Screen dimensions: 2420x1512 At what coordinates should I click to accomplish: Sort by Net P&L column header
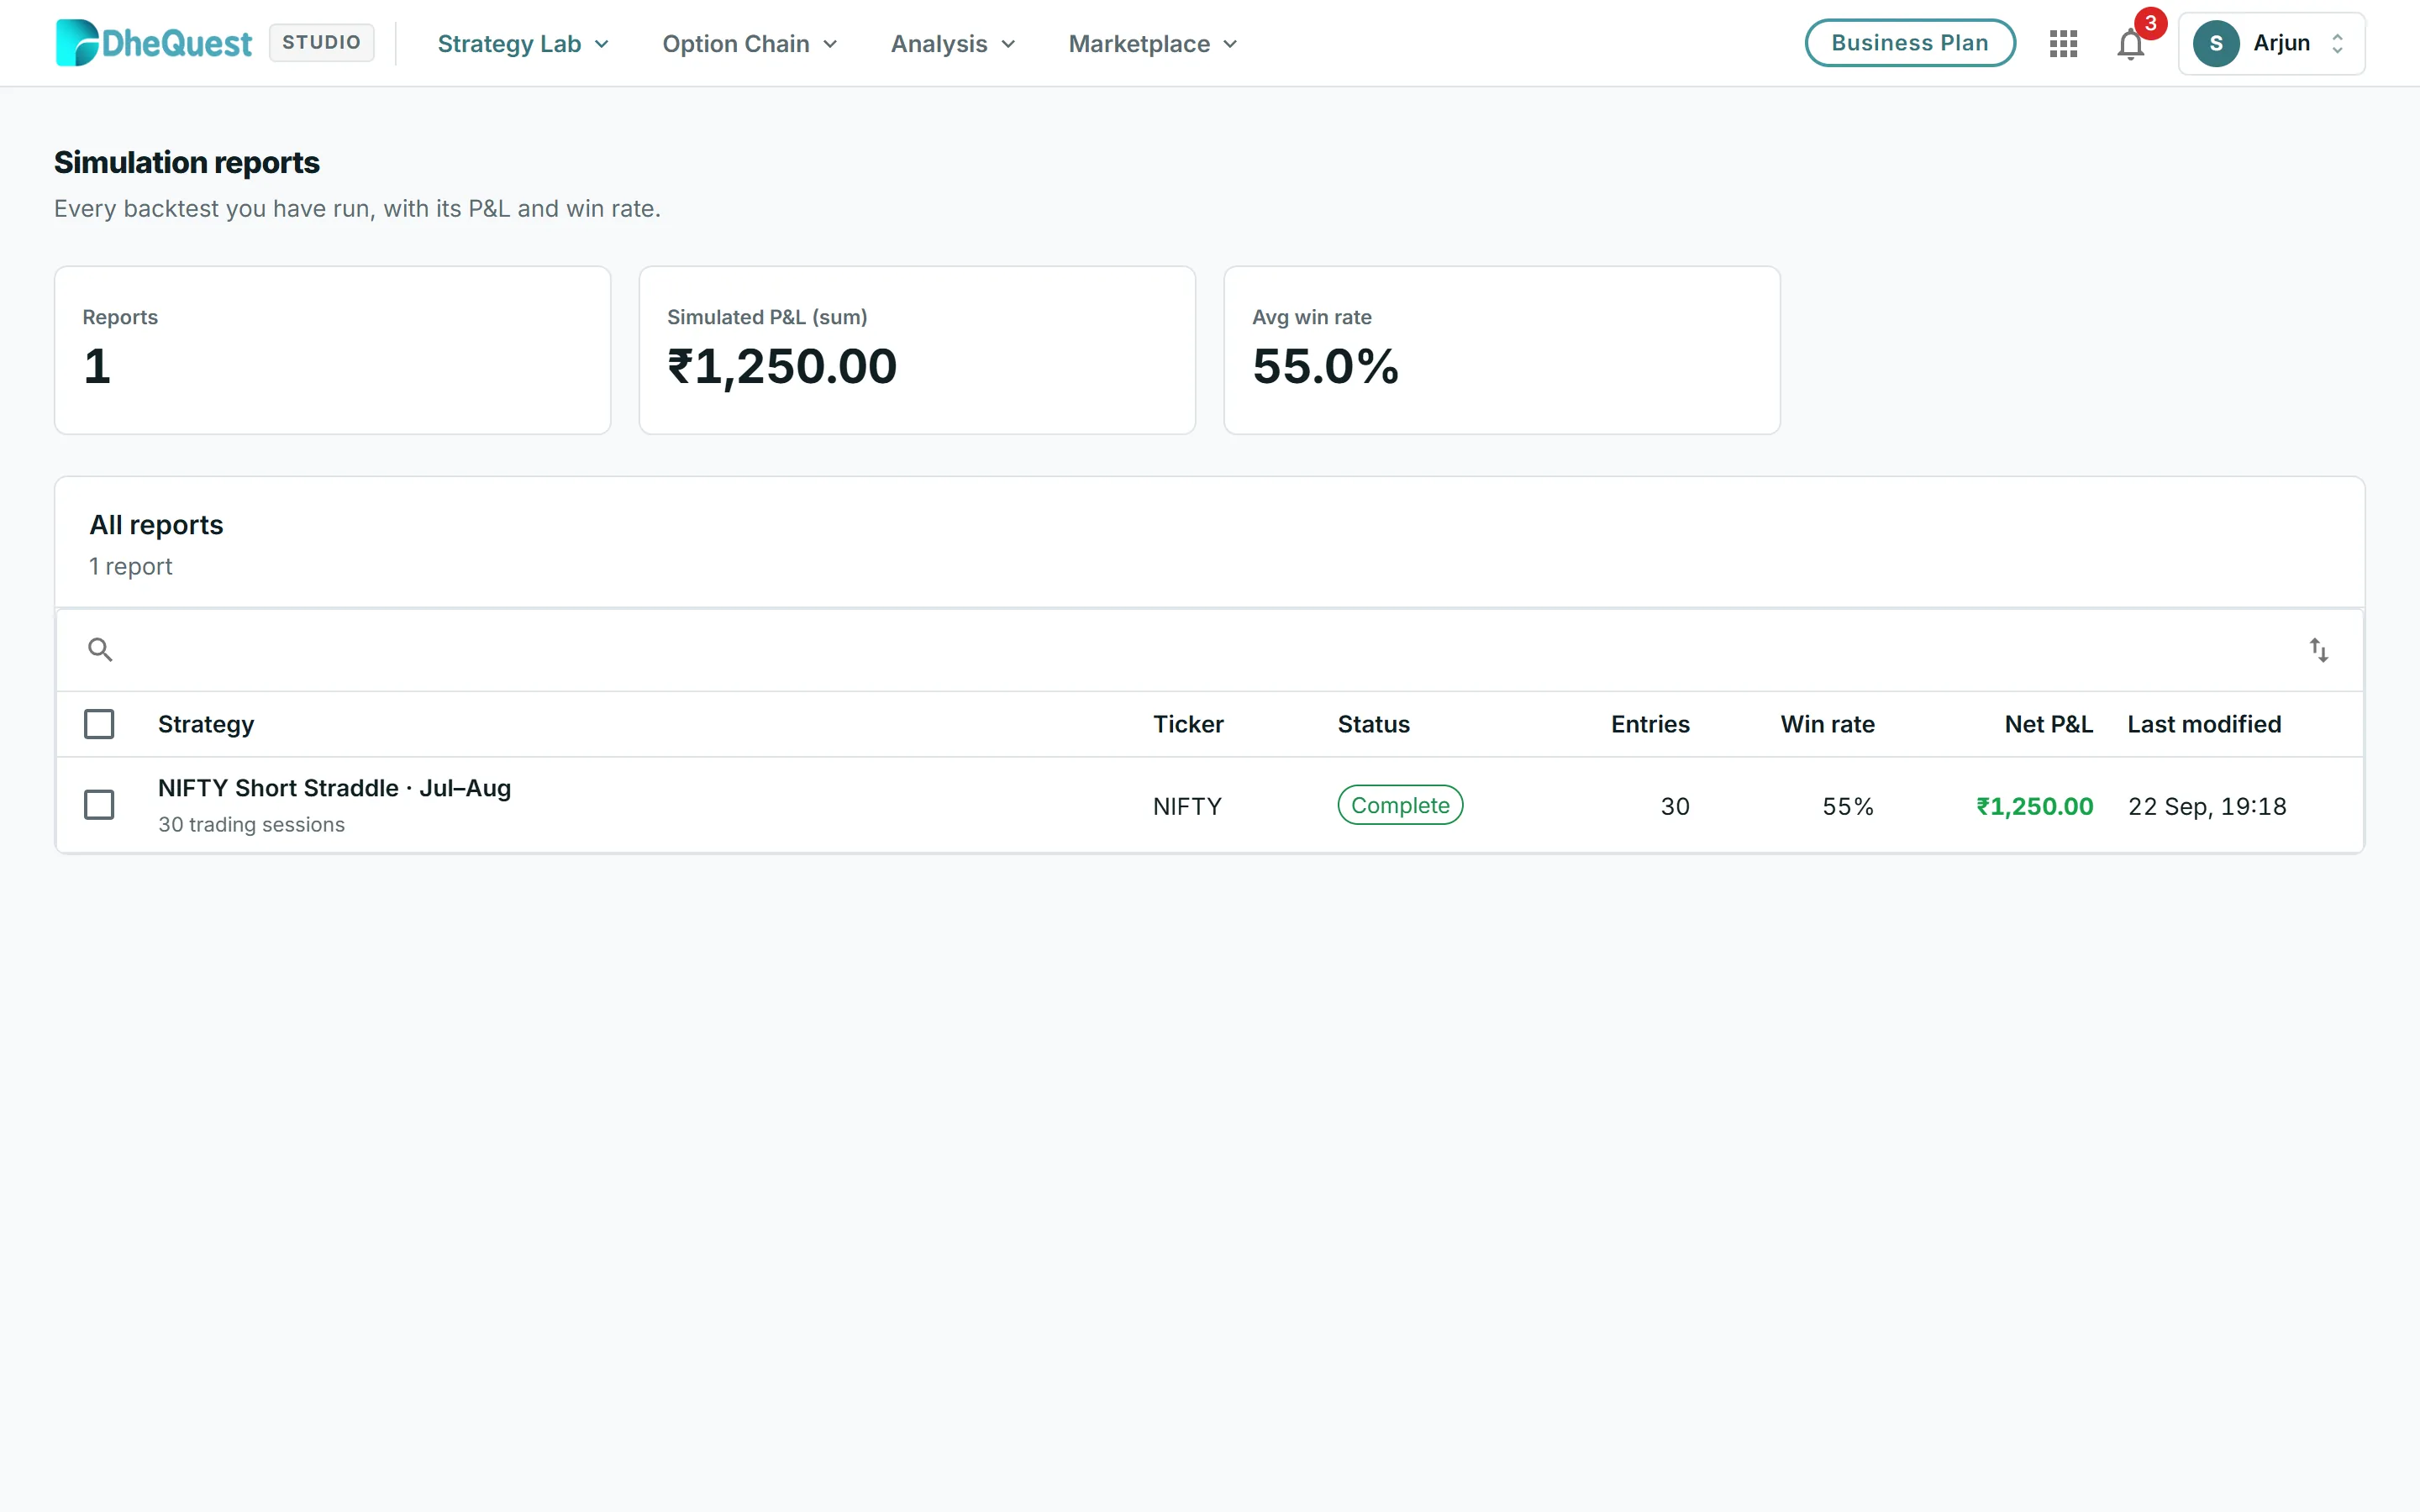tap(2048, 724)
